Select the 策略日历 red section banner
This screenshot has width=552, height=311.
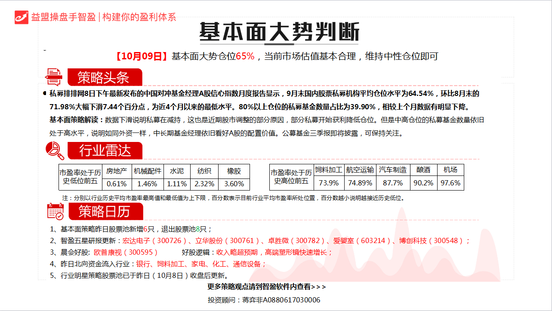coord(105,212)
